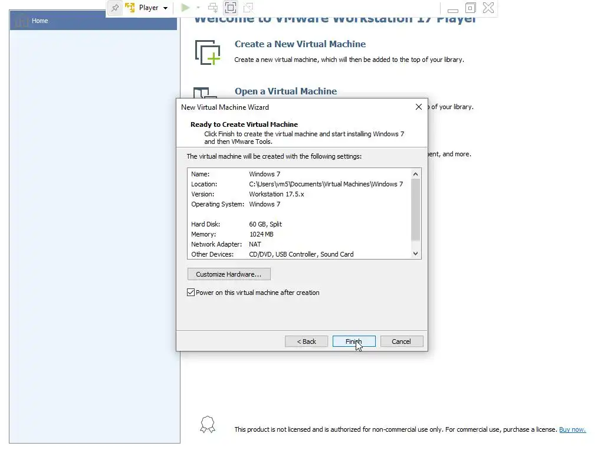This screenshot has height=453, width=604.
Task: Click the VMware Player logo icon
Action: point(130,8)
